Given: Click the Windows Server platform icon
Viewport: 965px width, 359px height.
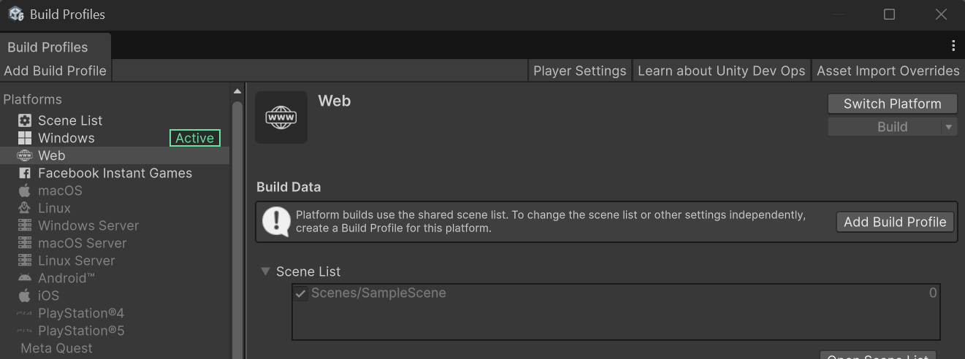Looking at the screenshot, I should click(25, 225).
